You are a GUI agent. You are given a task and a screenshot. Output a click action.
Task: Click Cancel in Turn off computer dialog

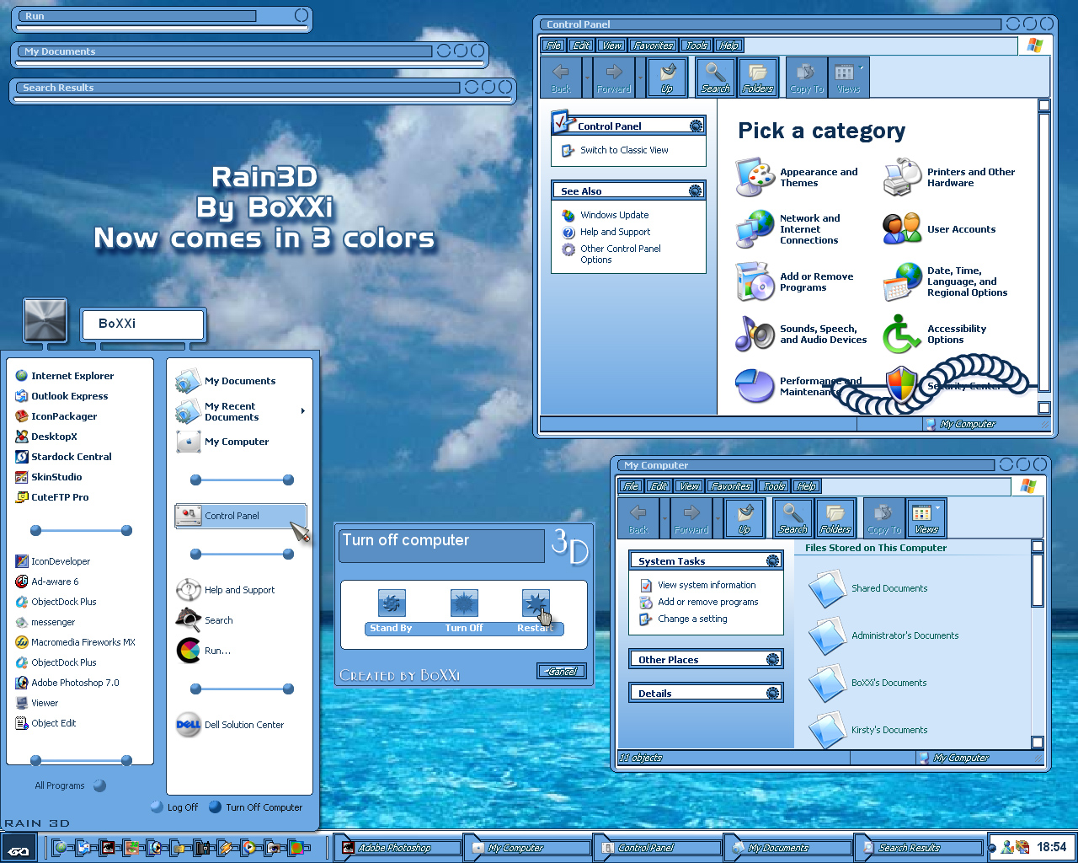point(562,671)
